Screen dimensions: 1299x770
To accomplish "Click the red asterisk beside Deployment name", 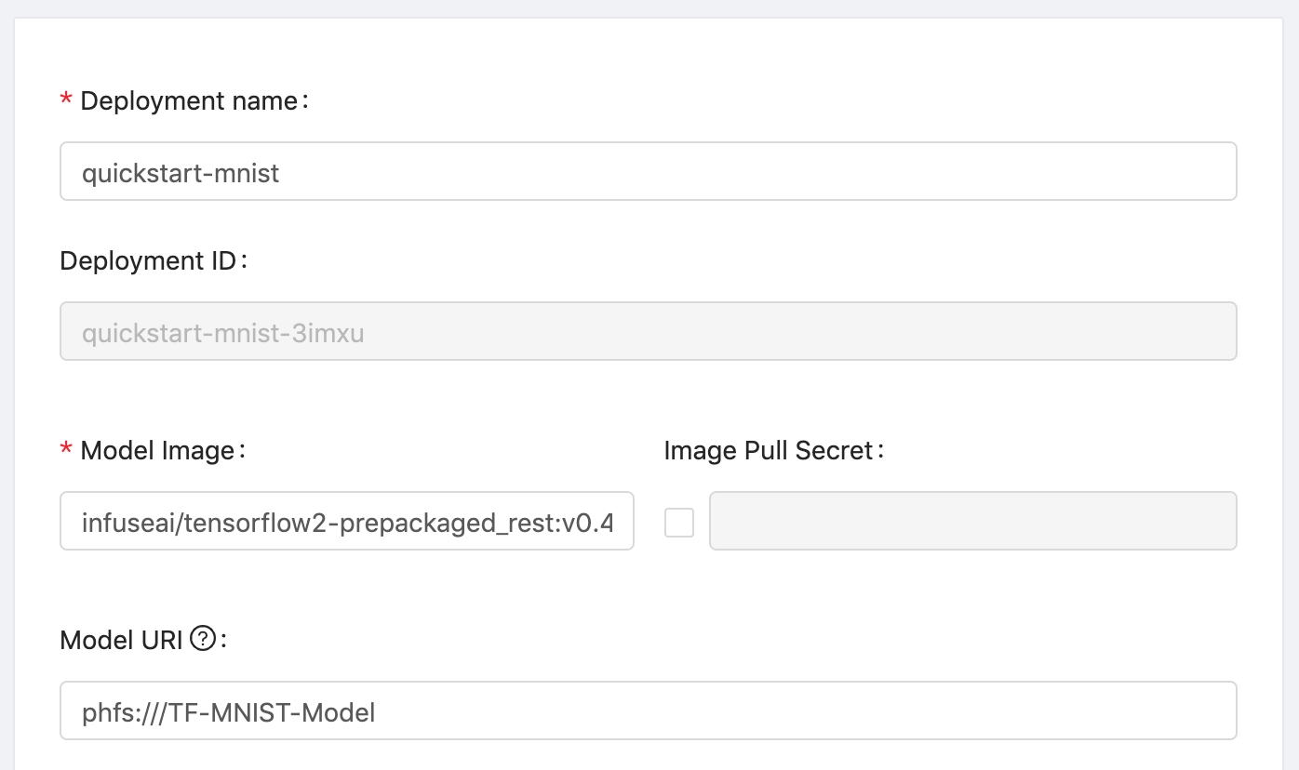I will [x=66, y=100].
